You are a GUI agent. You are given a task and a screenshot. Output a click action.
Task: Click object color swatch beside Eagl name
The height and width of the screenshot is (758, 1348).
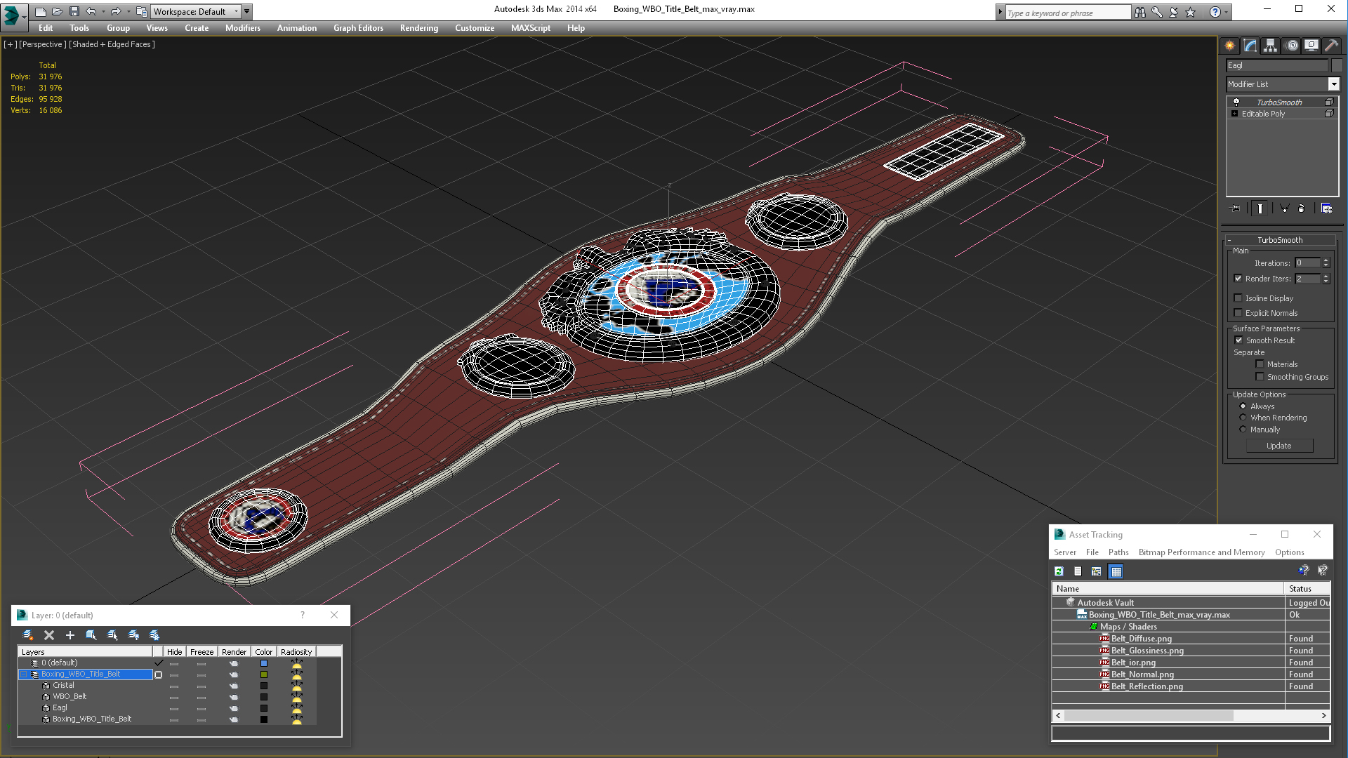pyautogui.click(x=1337, y=65)
